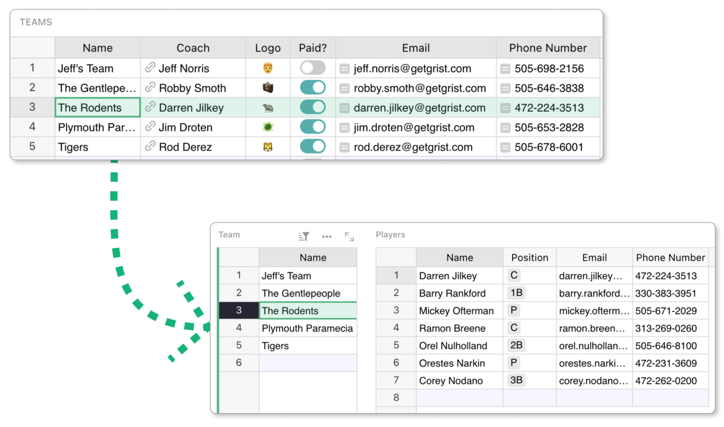Image resolution: width=724 pixels, height=427 pixels.
Task: Select the Email column header in Teams
Action: 416,48
